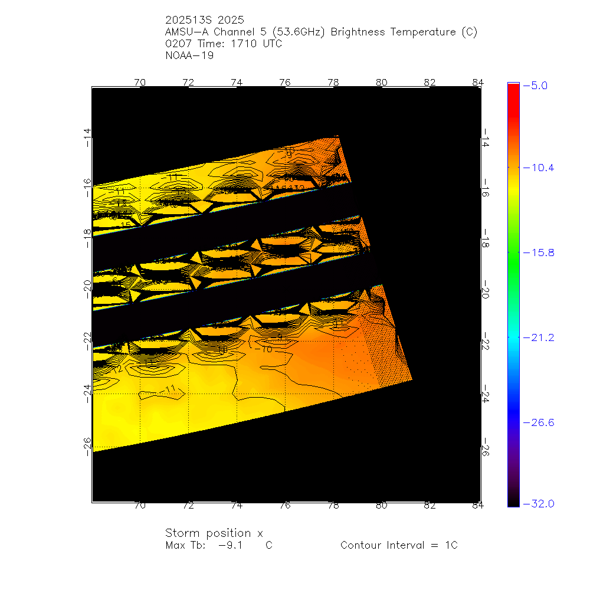Click the -26.6 color scale label
This screenshot has height=590, width=590.
click(538, 422)
